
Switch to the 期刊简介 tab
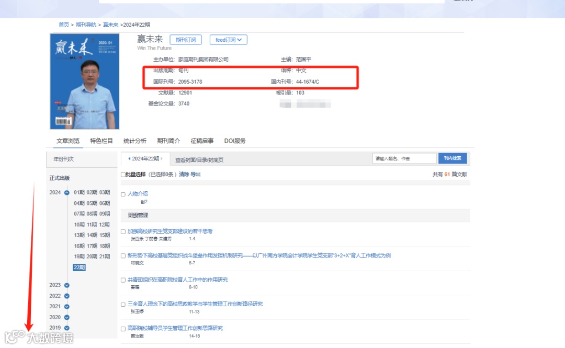168,141
